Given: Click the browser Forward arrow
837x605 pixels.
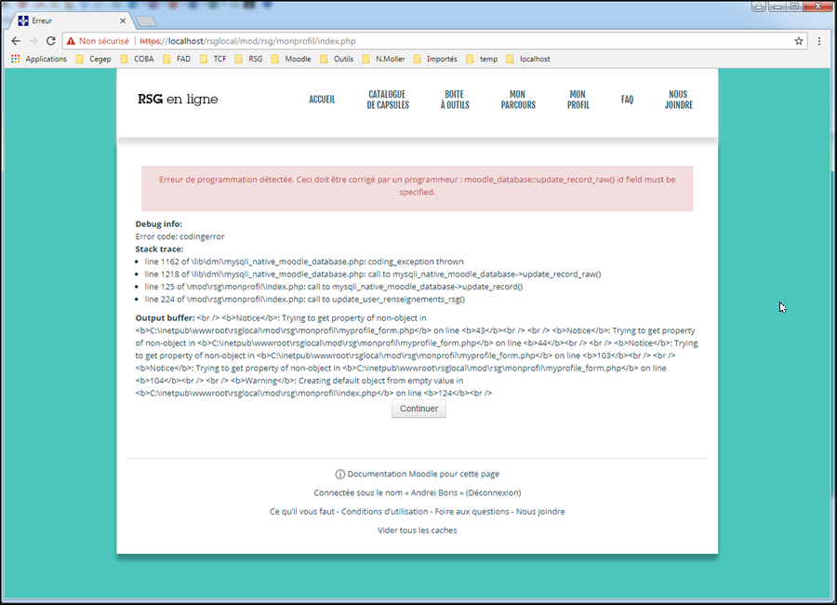Looking at the screenshot, I should point(33,41).
